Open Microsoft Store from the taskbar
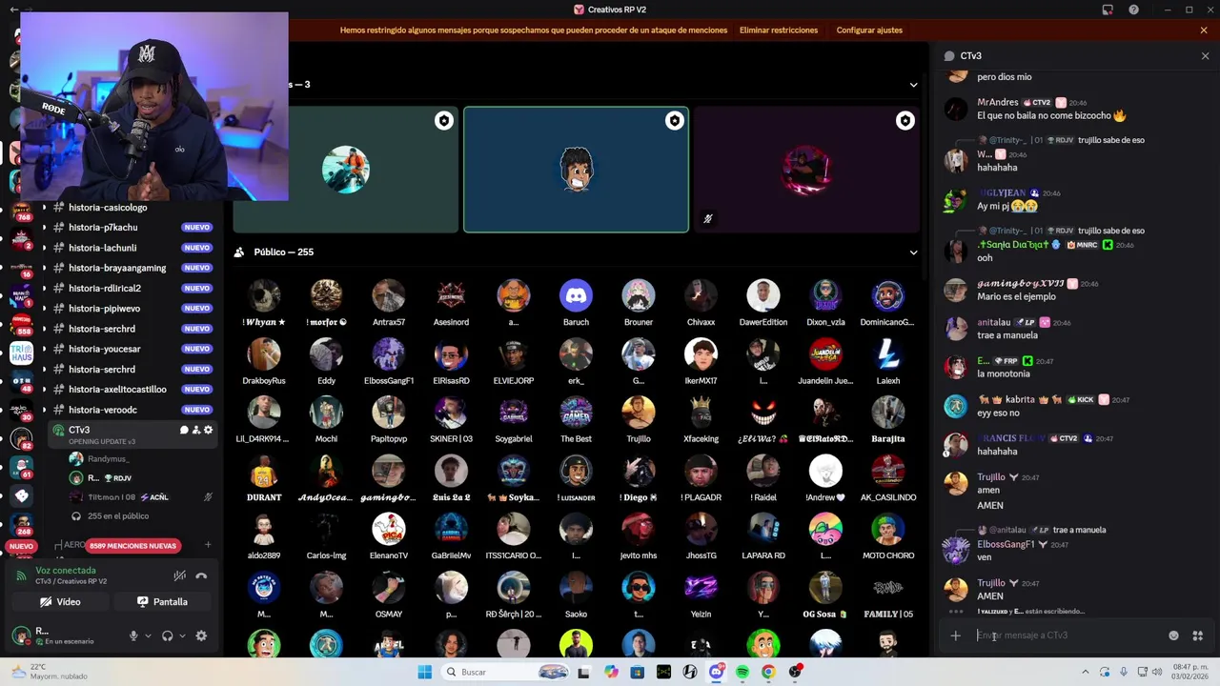Image resolution: width=1220 pixels, height=686 pixels. (x=637, y=672)
